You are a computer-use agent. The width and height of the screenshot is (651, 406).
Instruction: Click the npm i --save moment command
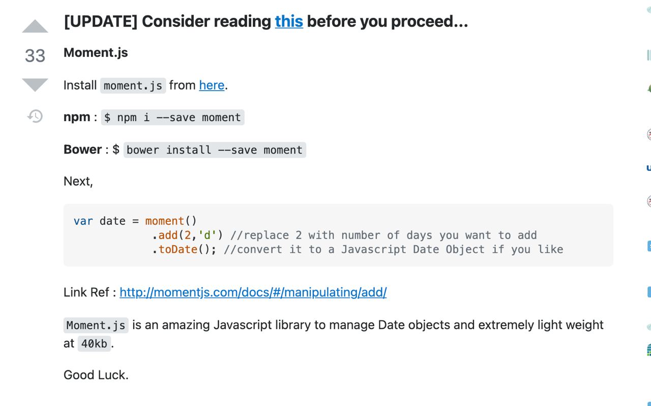click(x=172, y=118)
